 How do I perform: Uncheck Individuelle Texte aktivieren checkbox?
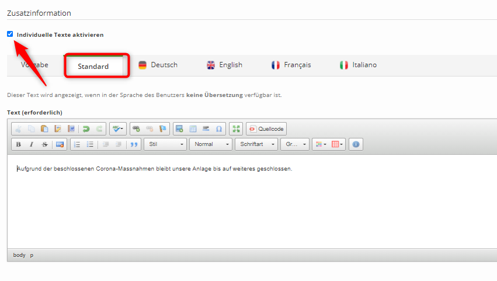(10, 34)
